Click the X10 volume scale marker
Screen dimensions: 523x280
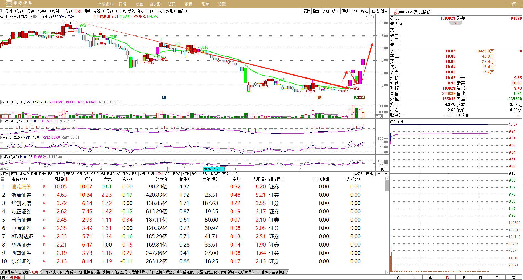379,116
